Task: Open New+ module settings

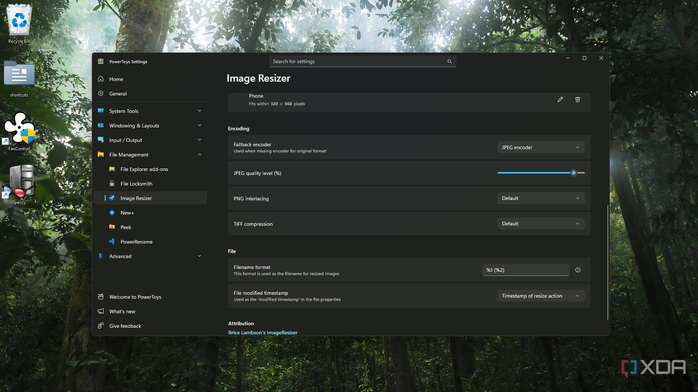Action: [150, 213]
